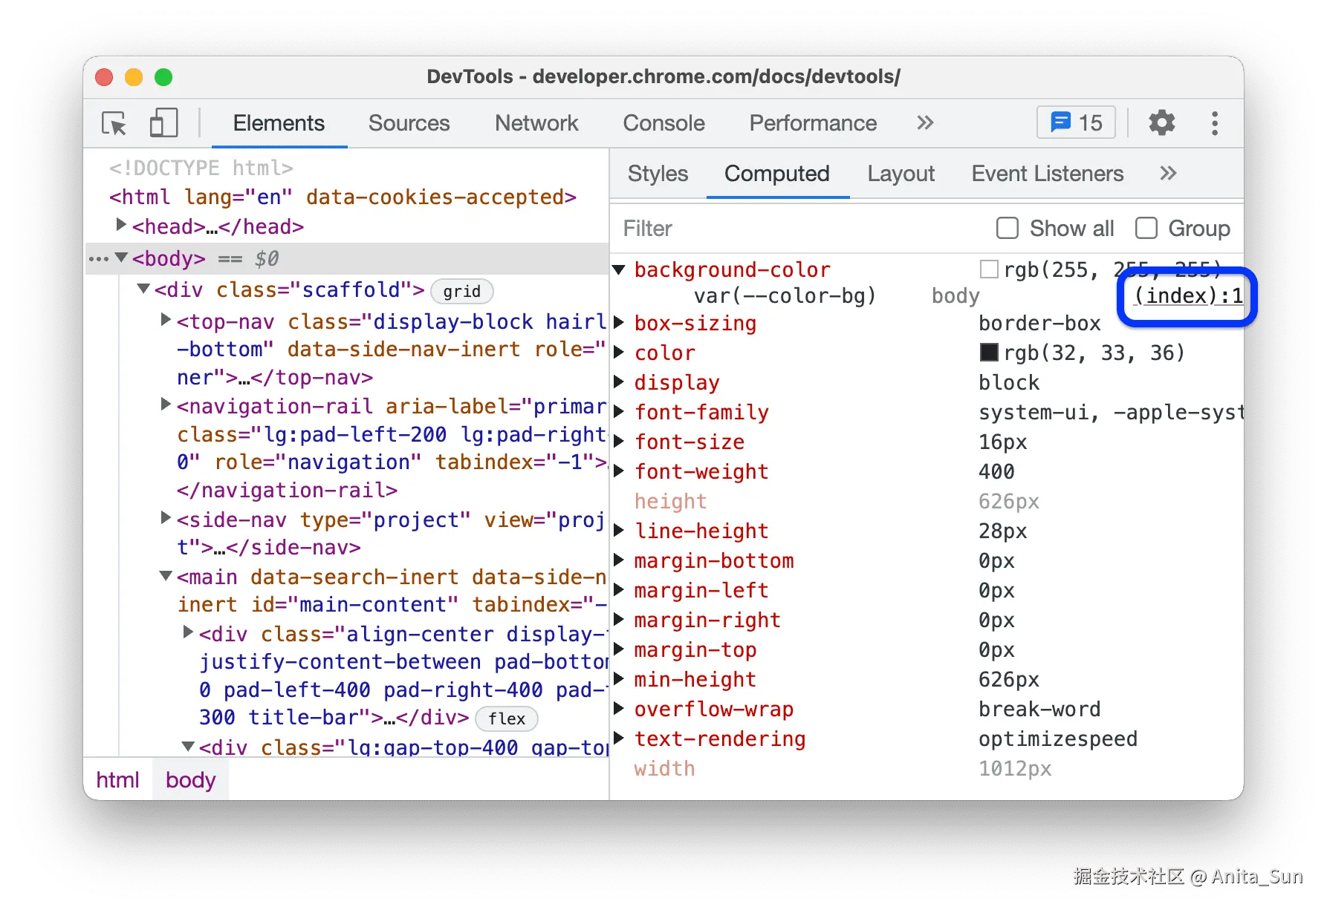The height and width of the screenshot is (910, 1327).
Task: Expand the margin-bottom computed property
Action: click(618, 560)
